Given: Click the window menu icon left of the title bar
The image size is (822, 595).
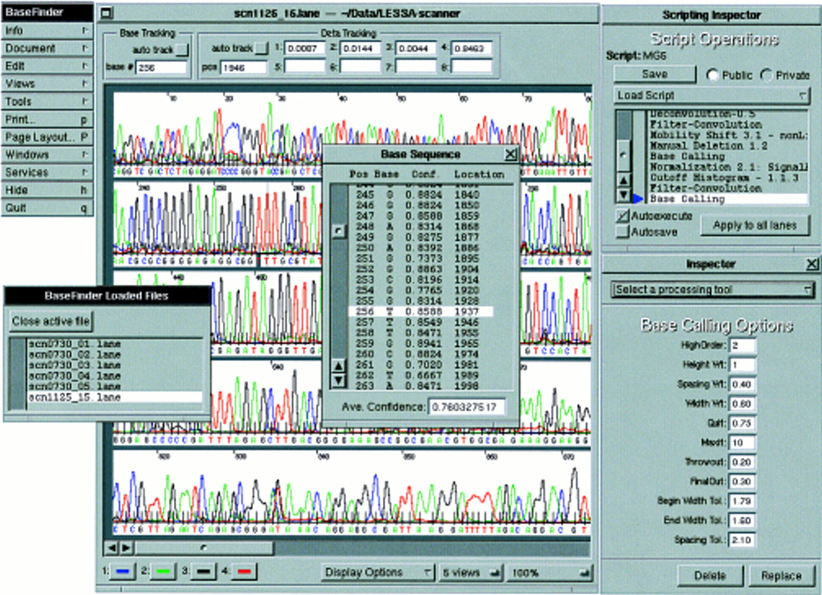Looking at the screenshot, I should 107,13.
